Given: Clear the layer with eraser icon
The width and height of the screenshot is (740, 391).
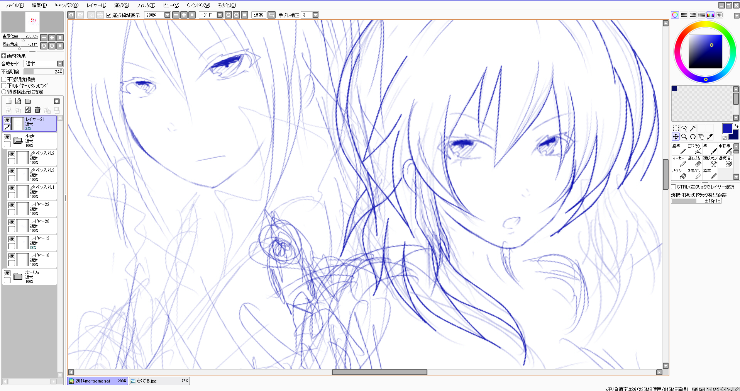Looking at the screenshot, I should [28, 110].
